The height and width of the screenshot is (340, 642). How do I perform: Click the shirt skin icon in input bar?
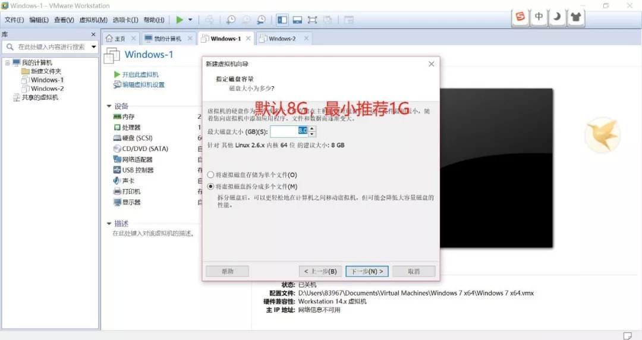tap(575, 17)
